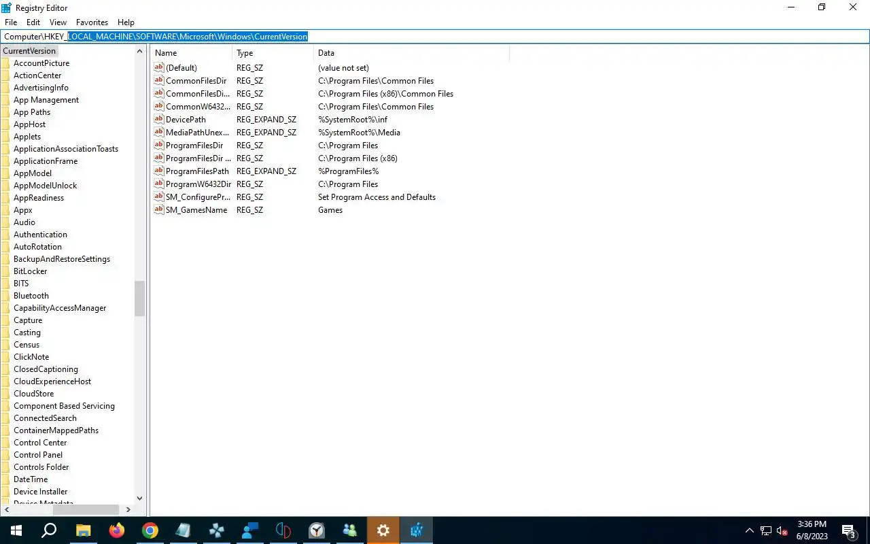Click the ProgramFilesDir value string icon
This screenshot has width=870, height=544.
[x=159, y=145]
